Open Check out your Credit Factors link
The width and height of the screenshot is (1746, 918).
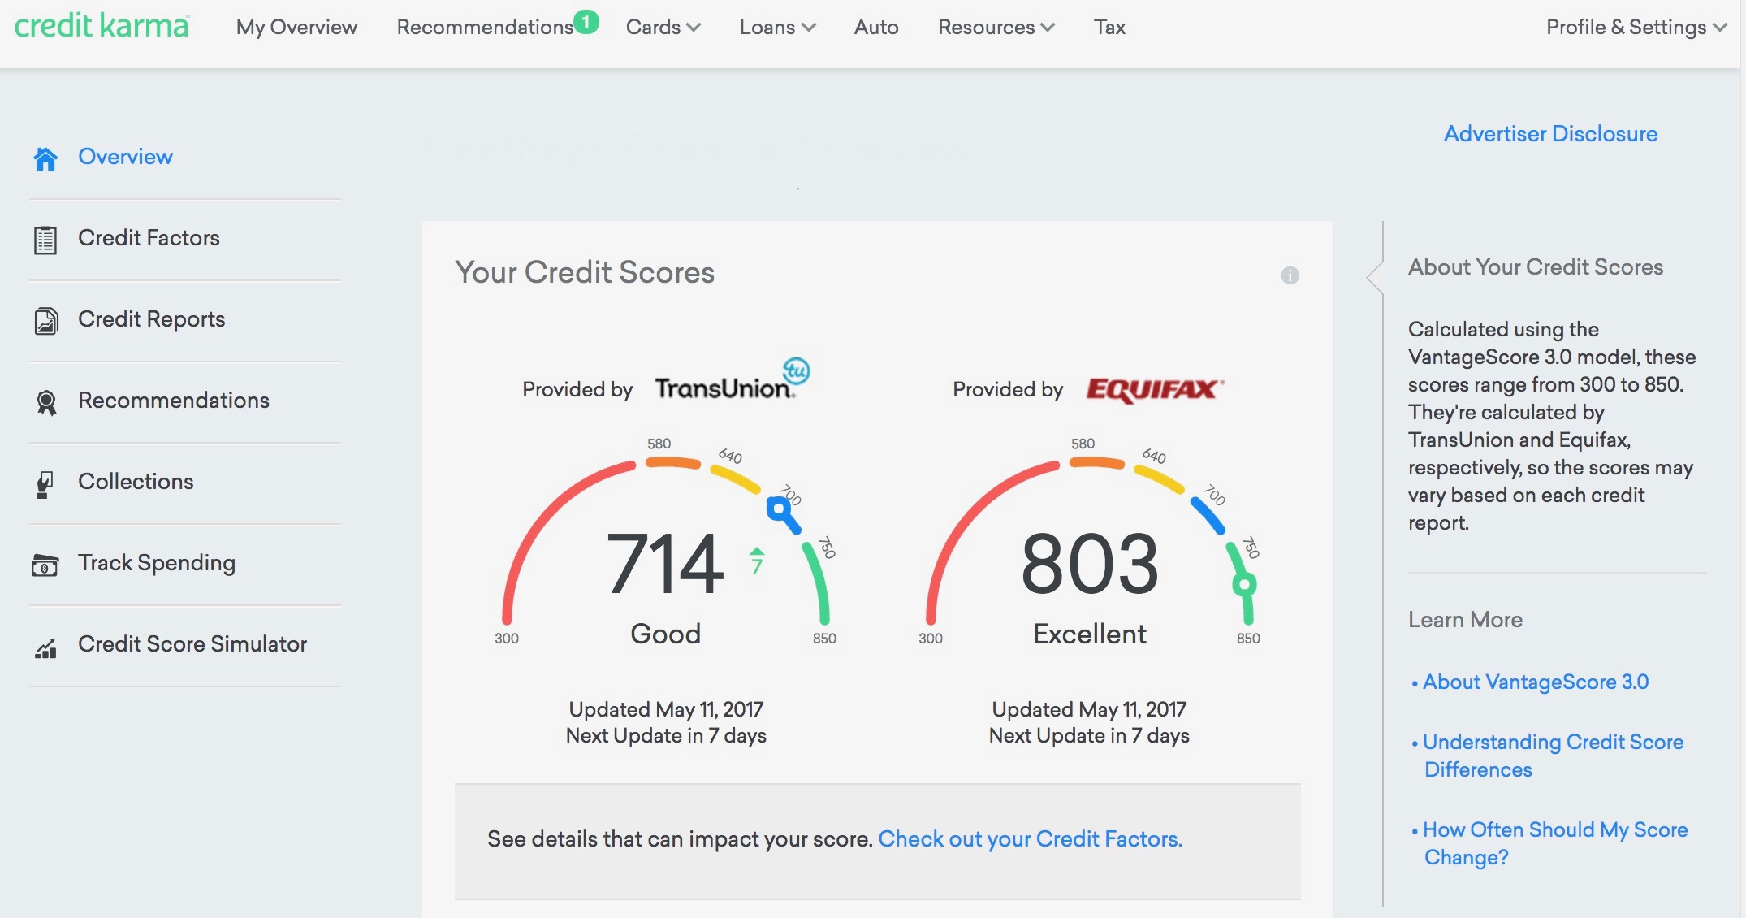pyautogui.click(x=1030, y=838)
